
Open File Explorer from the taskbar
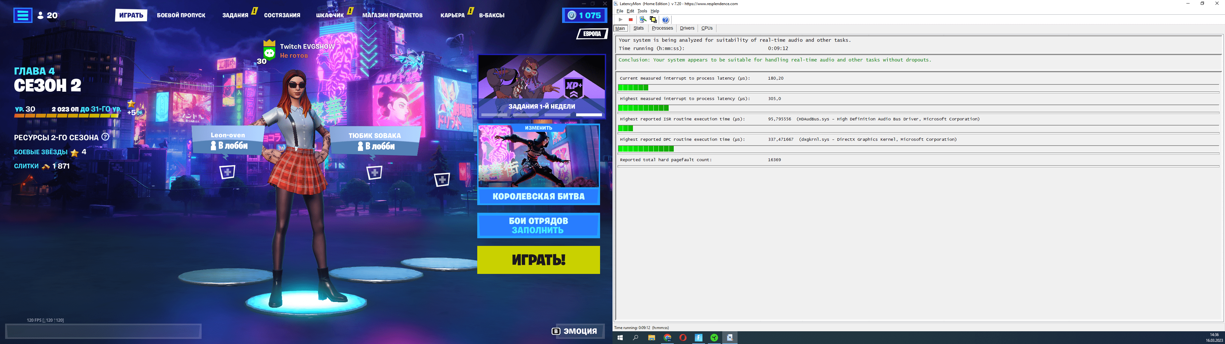(651, 338)
